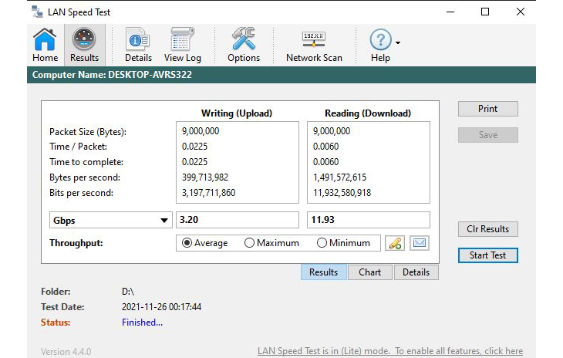Click the greyed Save button
This screenshot has width=563, height=358.
click(x=488, y=135)
